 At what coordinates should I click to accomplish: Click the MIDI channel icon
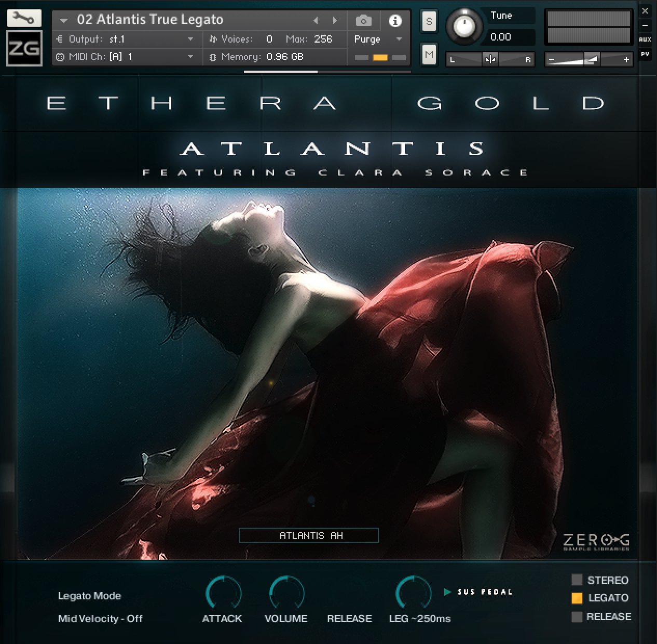(x=60, y=57)
